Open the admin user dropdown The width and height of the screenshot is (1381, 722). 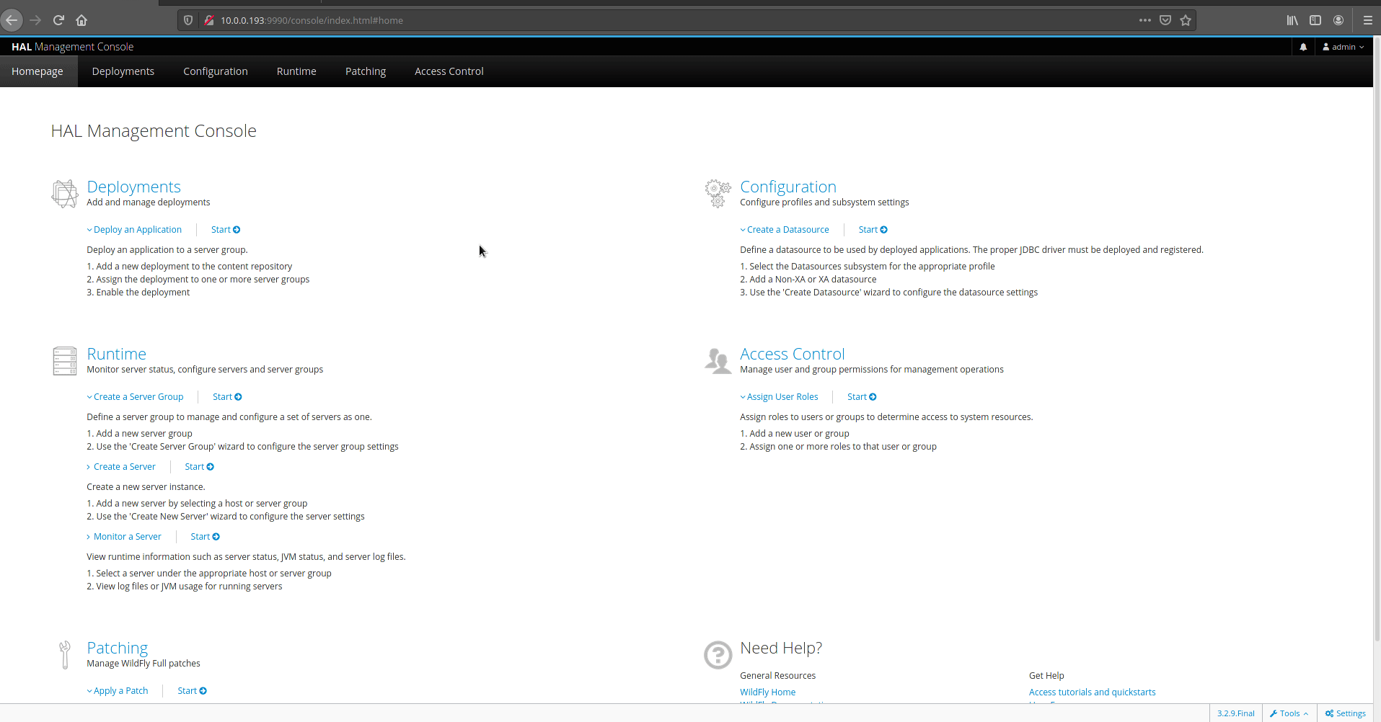[x=1343, y=47]
